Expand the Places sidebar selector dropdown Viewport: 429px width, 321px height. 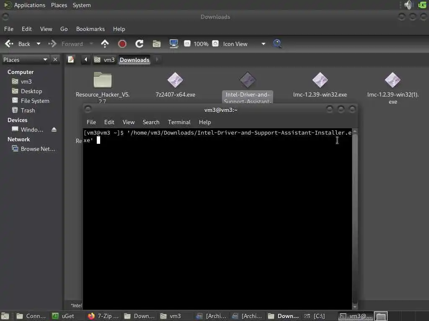[25, 60]
